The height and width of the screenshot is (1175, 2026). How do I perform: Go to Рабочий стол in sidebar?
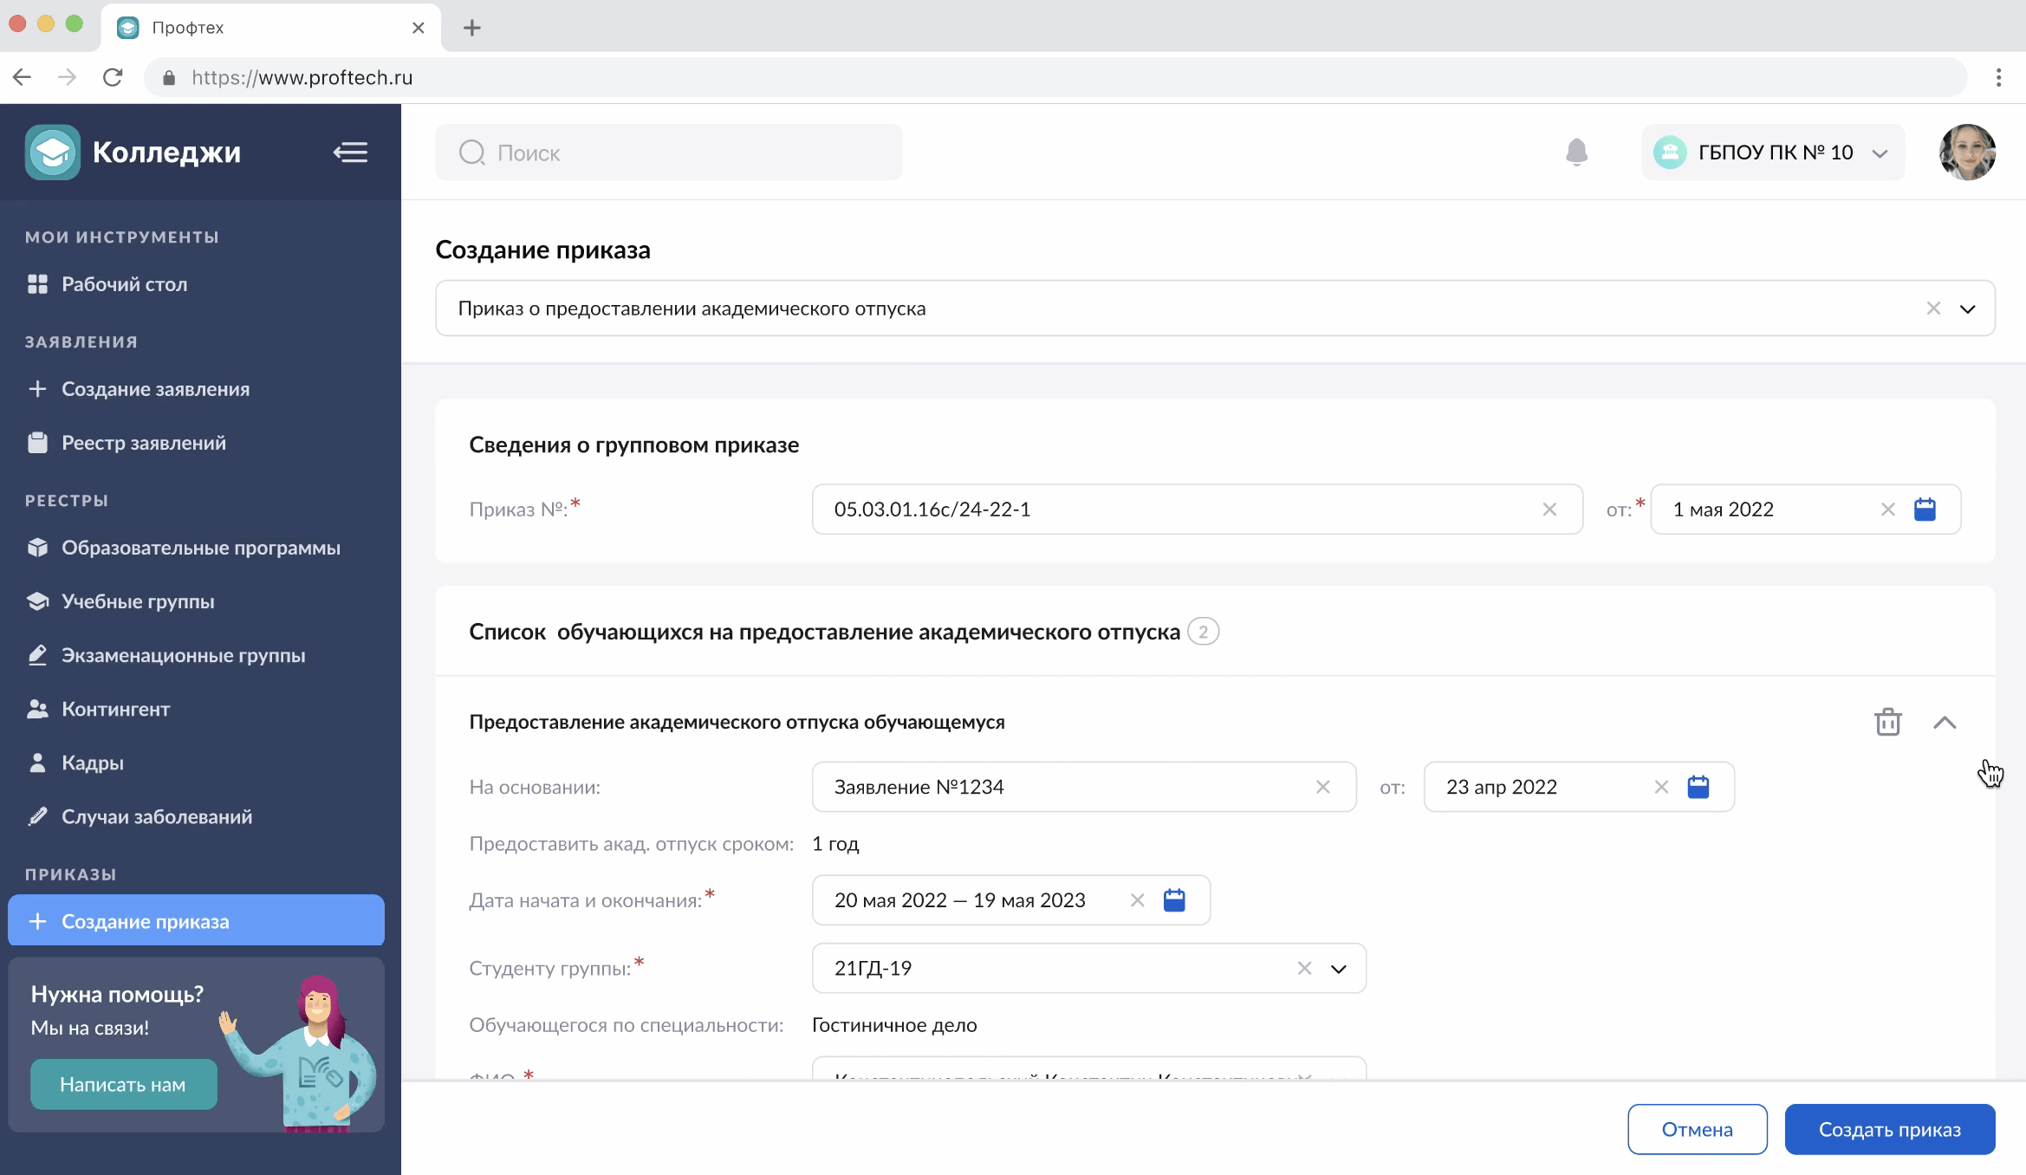click(x=124, y=284)
